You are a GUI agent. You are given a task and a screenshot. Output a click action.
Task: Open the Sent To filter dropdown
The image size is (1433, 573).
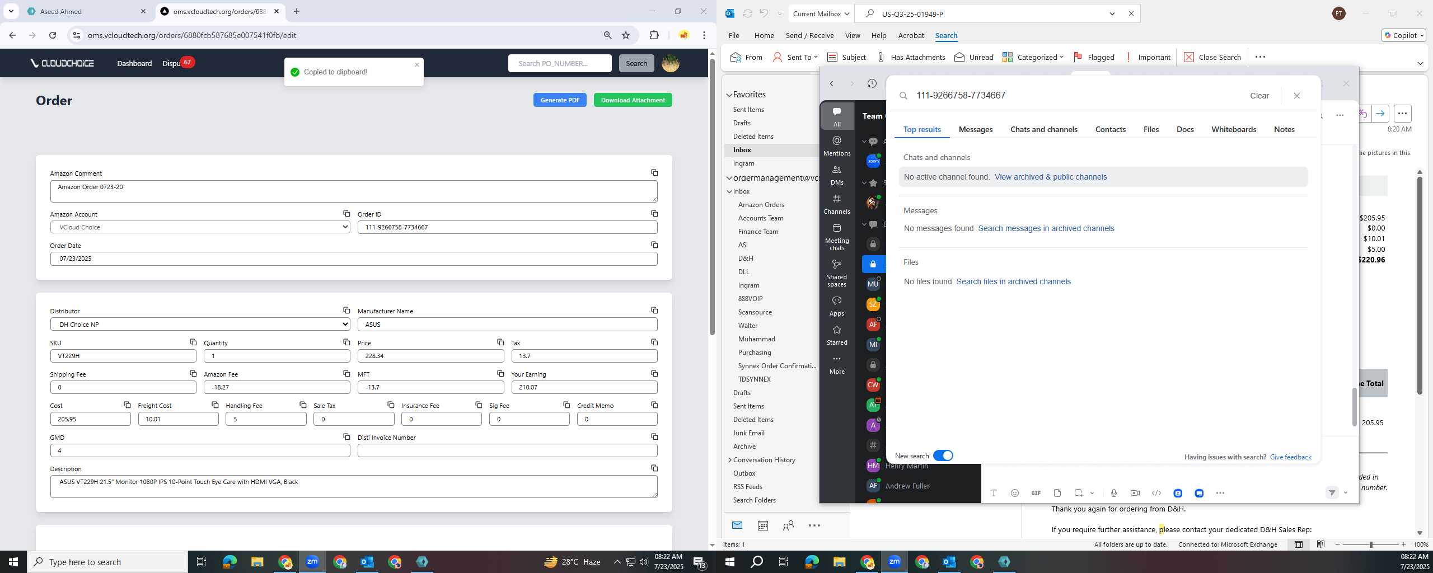tap(795, 57)
